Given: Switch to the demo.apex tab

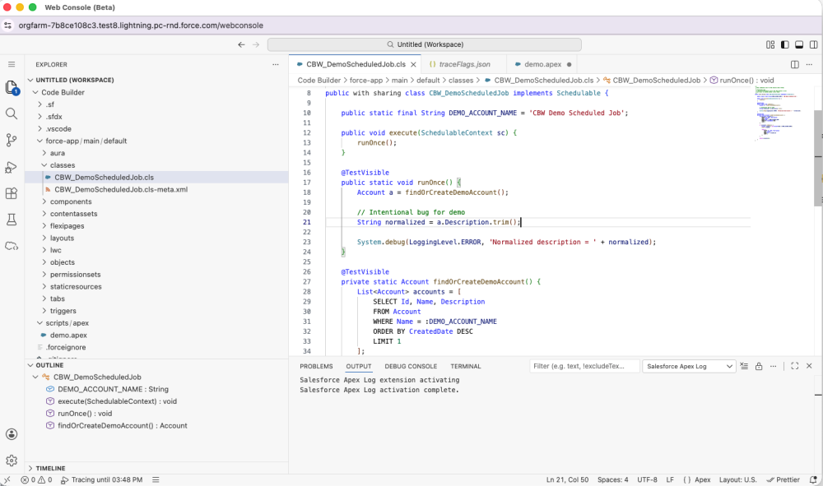Looking at the screenshot, I should pyautogui.click(x=542, y=63).
